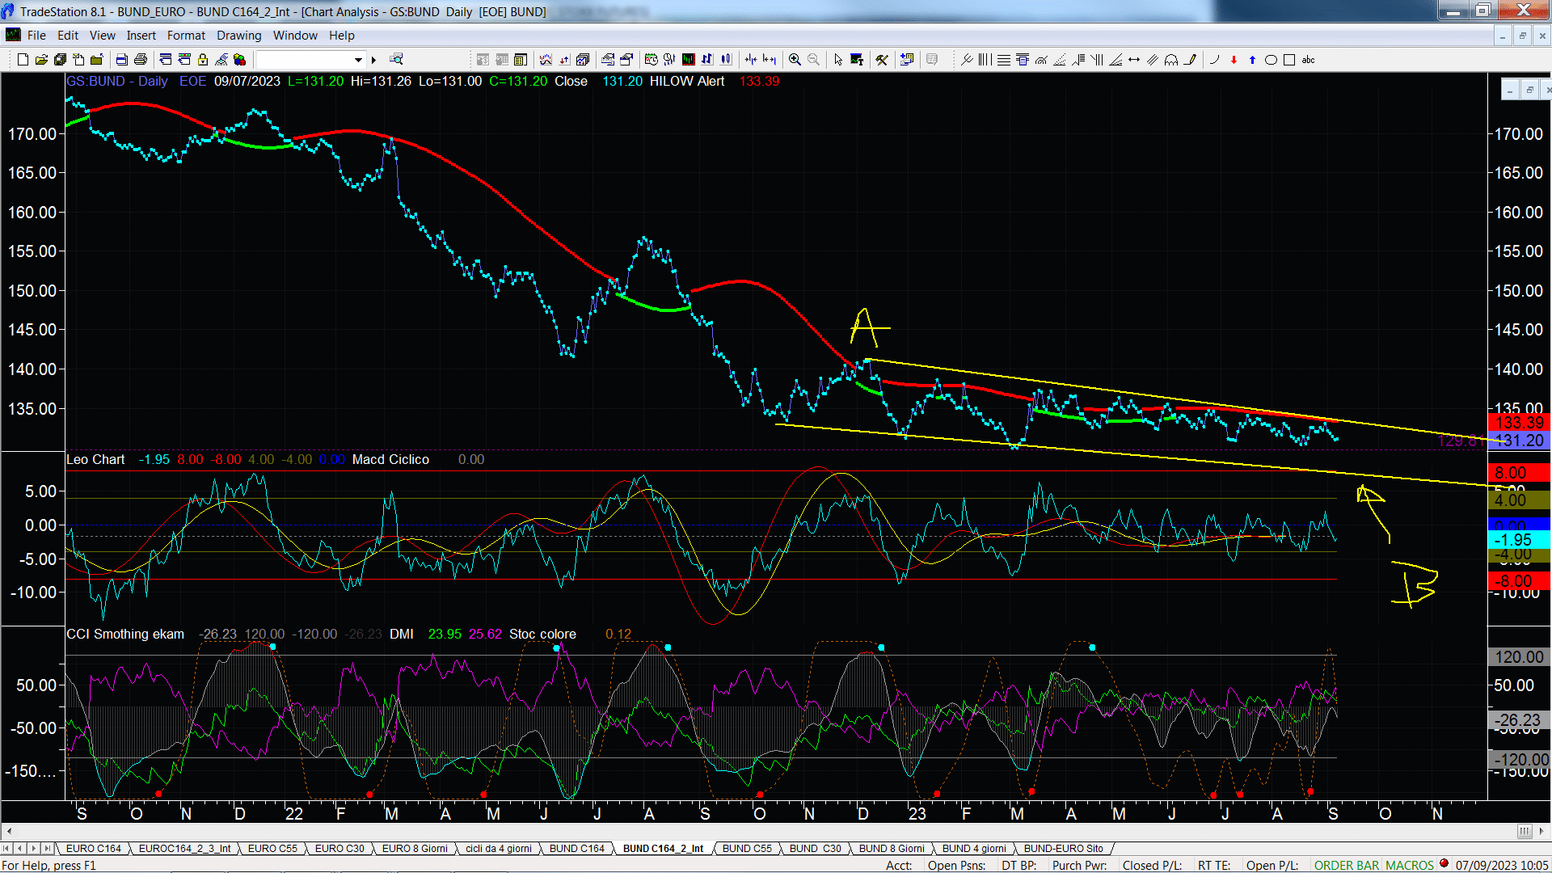The width and height of the screenshot is (1552, 873).
Task: Click the Print icon
Action: tap(140, 60)
